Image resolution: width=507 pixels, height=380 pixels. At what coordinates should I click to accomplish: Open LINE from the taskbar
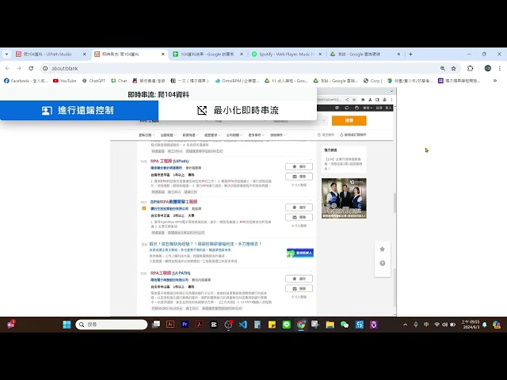click(x=287, y=325)
